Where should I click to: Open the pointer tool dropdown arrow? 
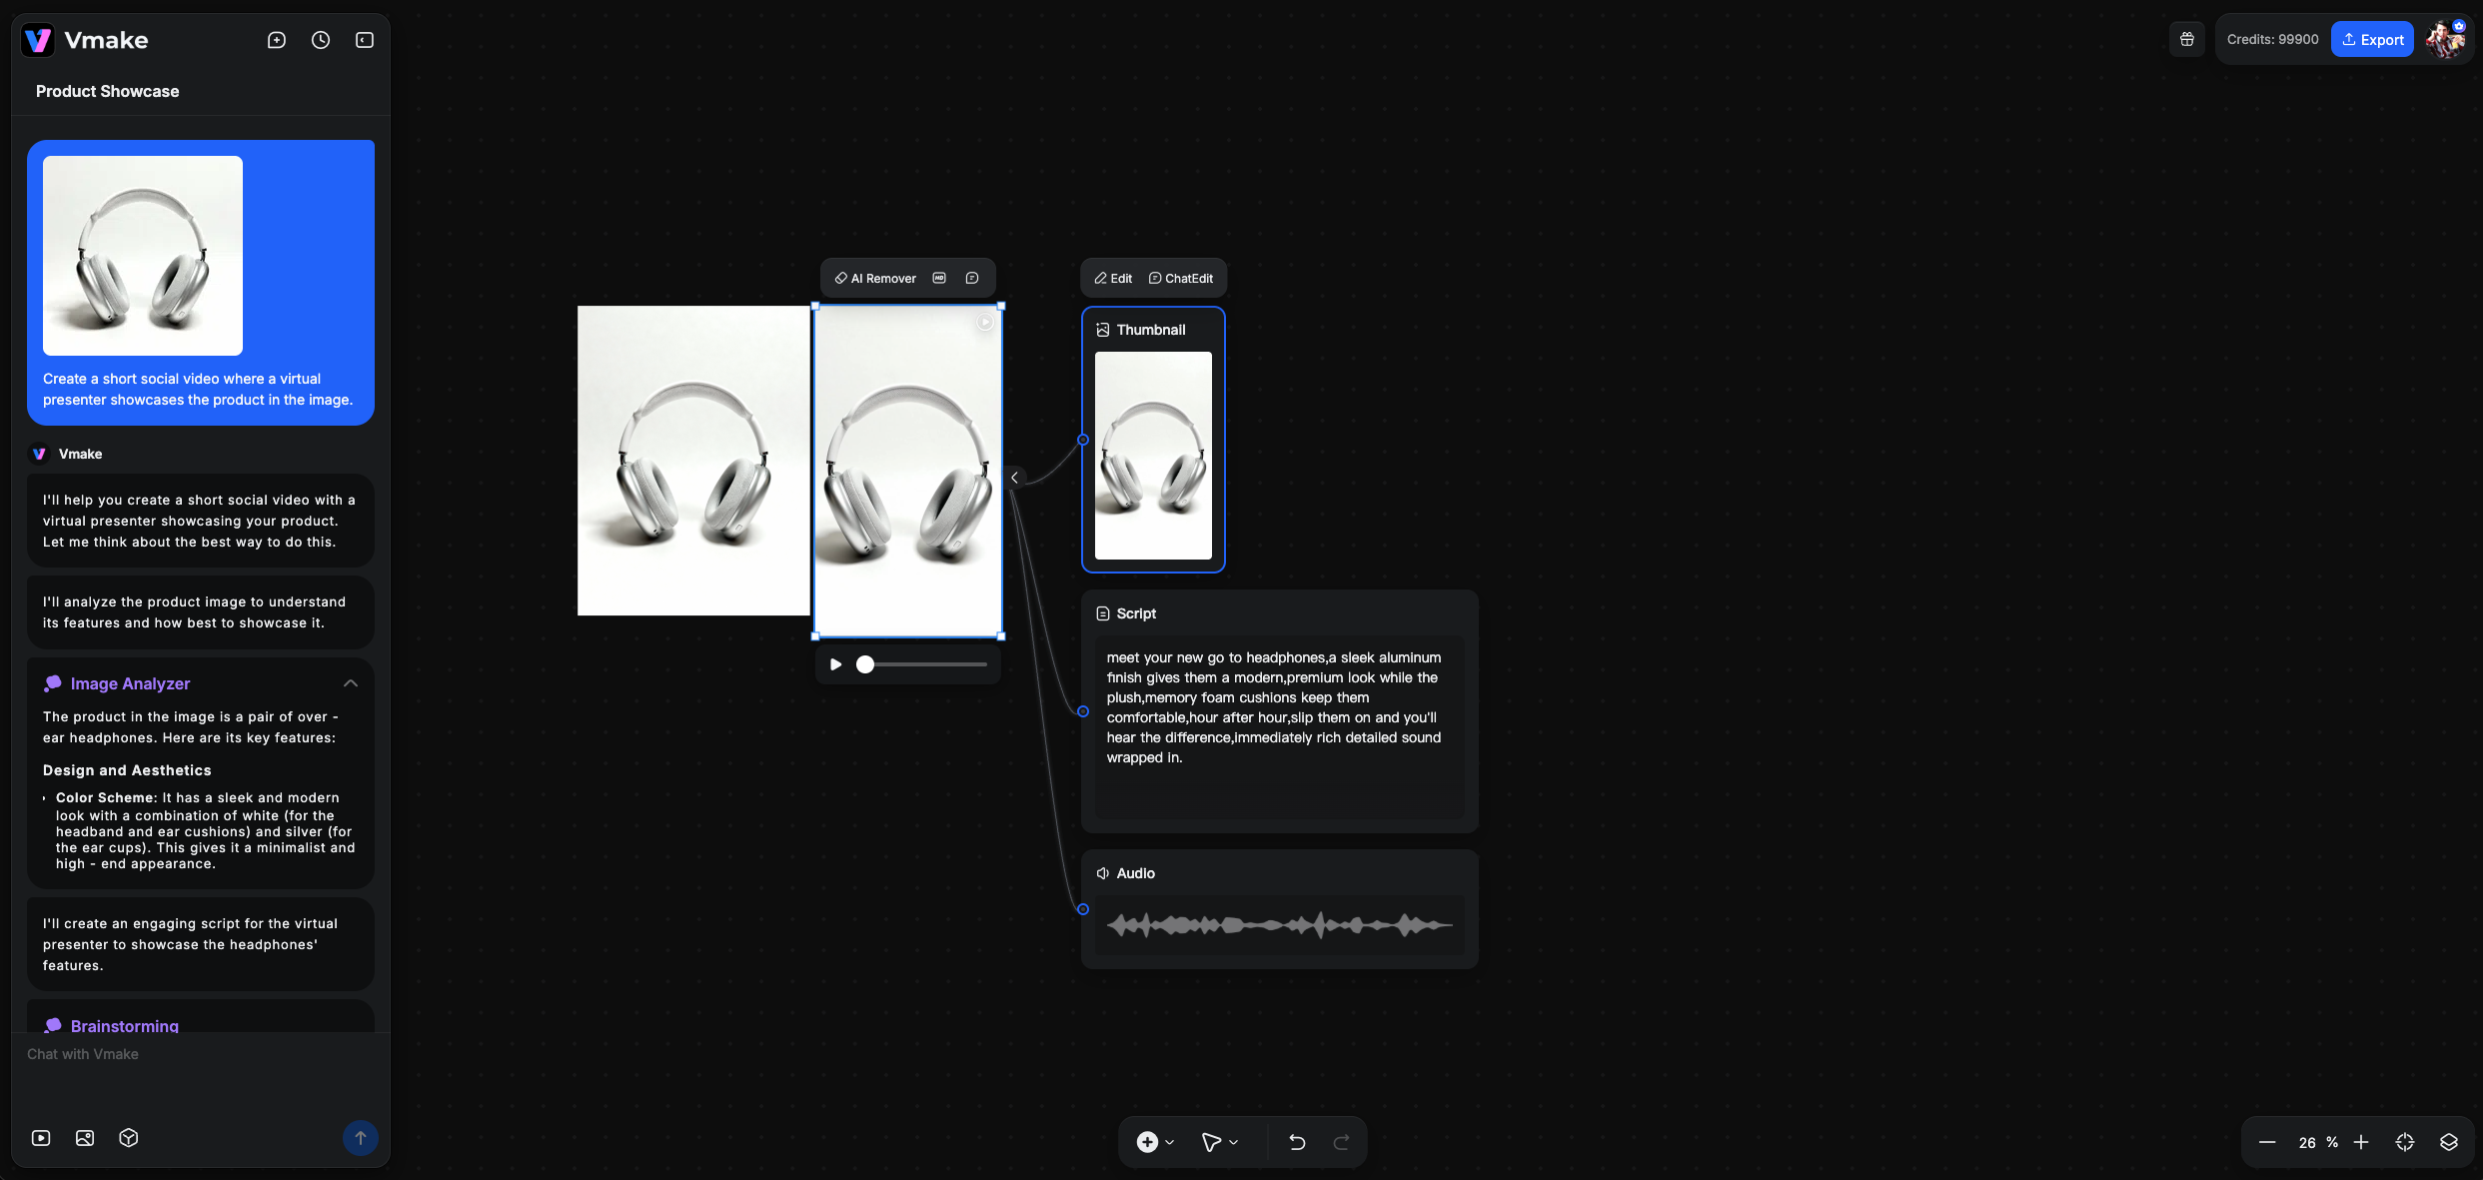pos(1234,1142)
